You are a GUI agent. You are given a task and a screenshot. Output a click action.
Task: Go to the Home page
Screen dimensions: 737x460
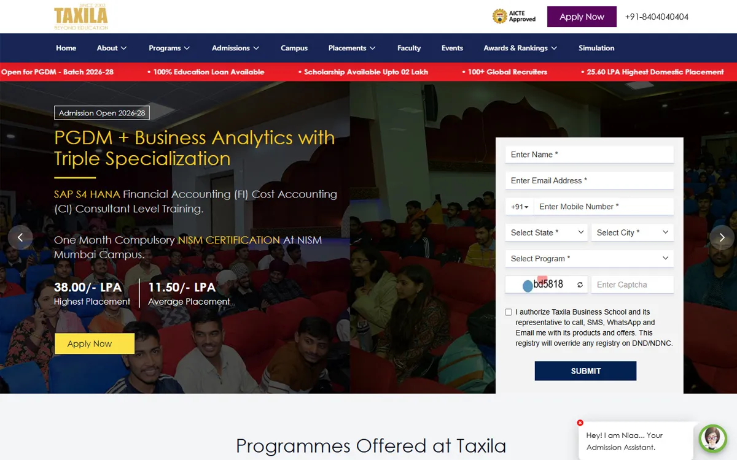[66, 48]
